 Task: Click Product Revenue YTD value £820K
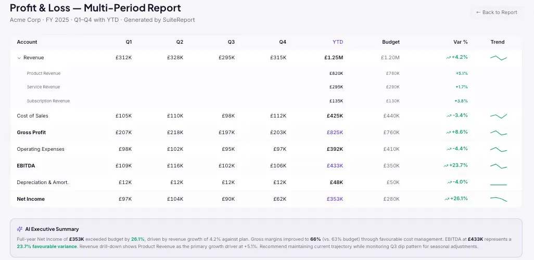(336, 73)
